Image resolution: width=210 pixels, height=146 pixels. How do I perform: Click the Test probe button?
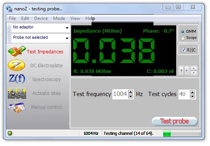coord(175,121)
